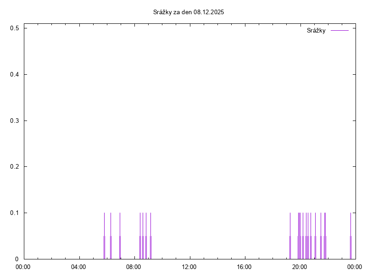Click the purple legend line sample
This screenshot has height=275, width=367.
(339, 31)
